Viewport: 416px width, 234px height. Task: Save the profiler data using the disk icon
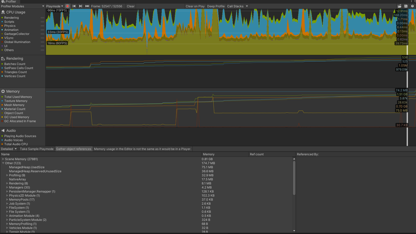point(406,6)
